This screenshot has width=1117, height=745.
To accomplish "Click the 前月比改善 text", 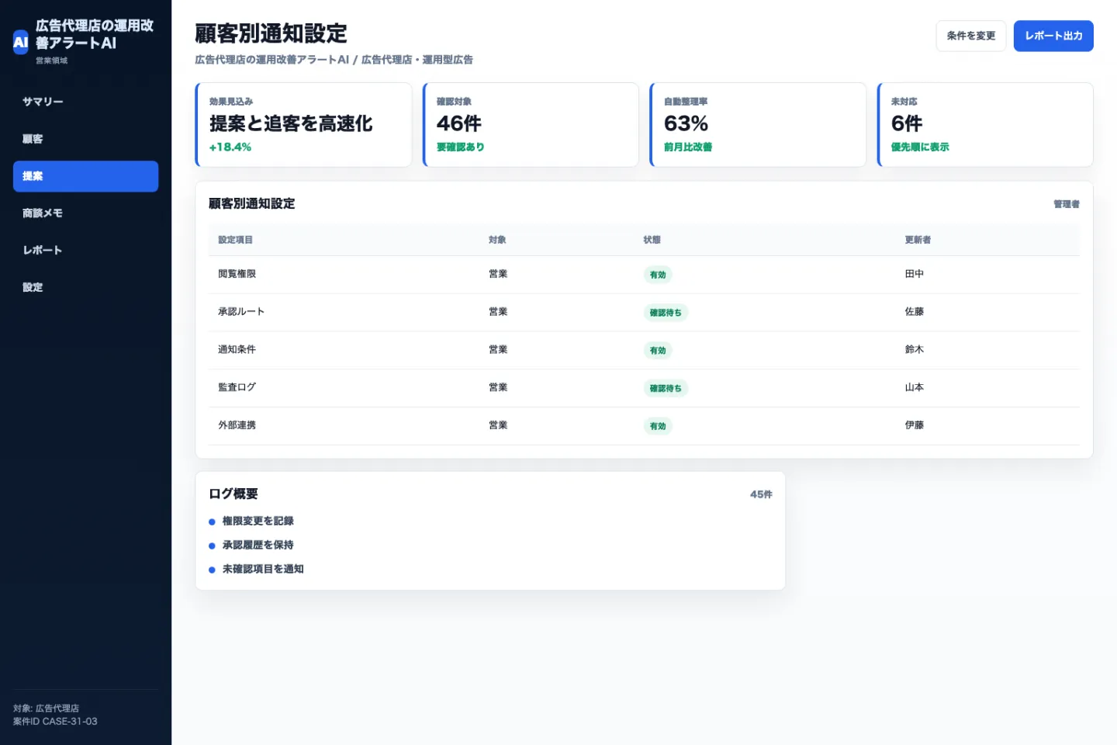I will point(688,147).
